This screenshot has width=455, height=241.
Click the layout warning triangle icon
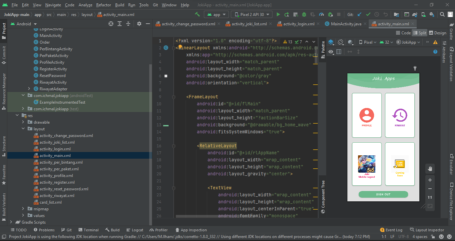[435, 42]
